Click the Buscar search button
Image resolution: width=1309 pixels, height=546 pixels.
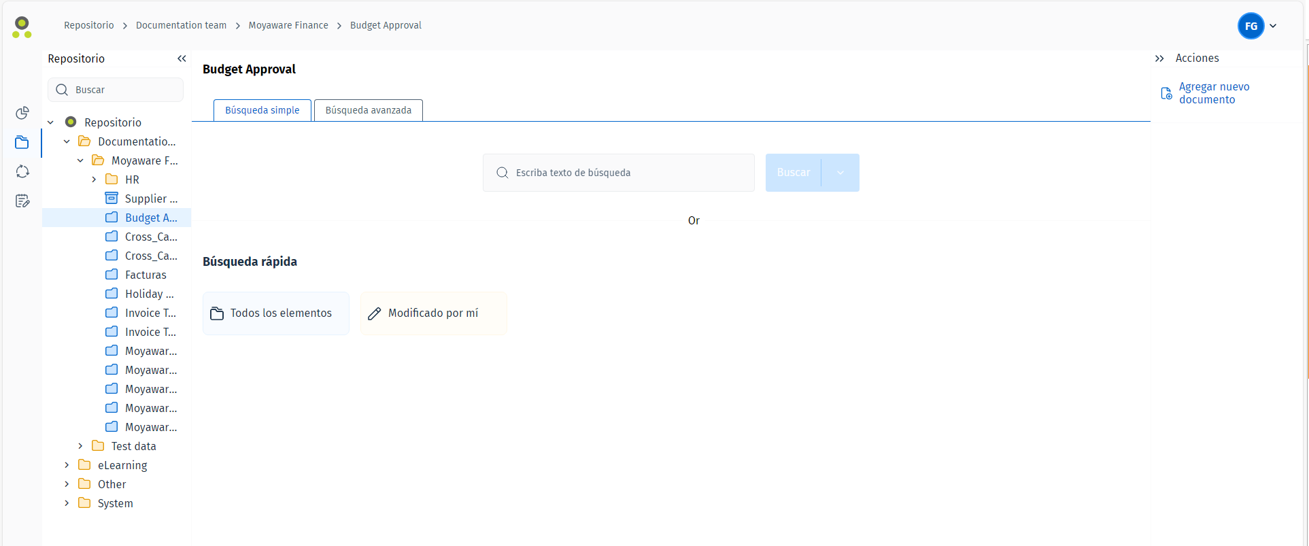794,173
